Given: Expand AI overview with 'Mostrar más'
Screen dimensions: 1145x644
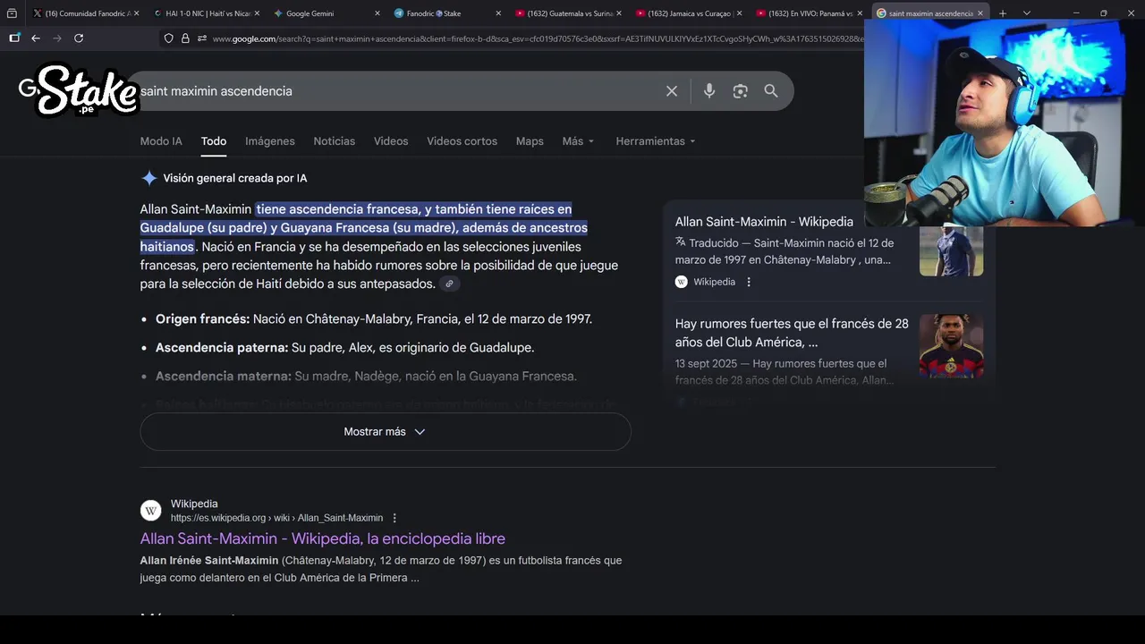Looking at the screenshot, I should (386, 432).
